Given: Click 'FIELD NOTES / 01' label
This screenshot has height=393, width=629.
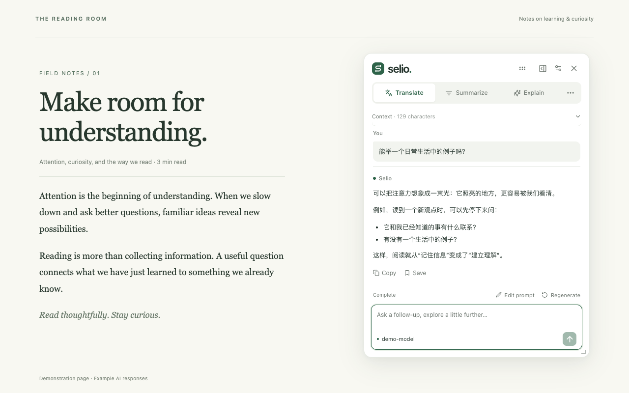Looking at the screenshot, I should (70, 73).
